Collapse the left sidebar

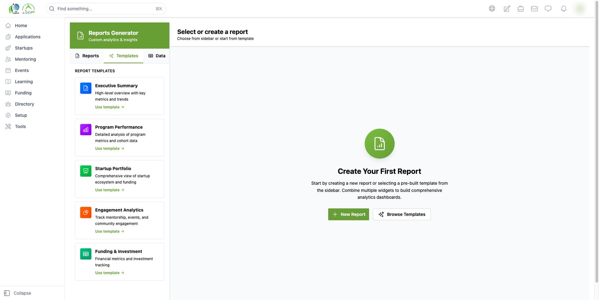[17, 293]
